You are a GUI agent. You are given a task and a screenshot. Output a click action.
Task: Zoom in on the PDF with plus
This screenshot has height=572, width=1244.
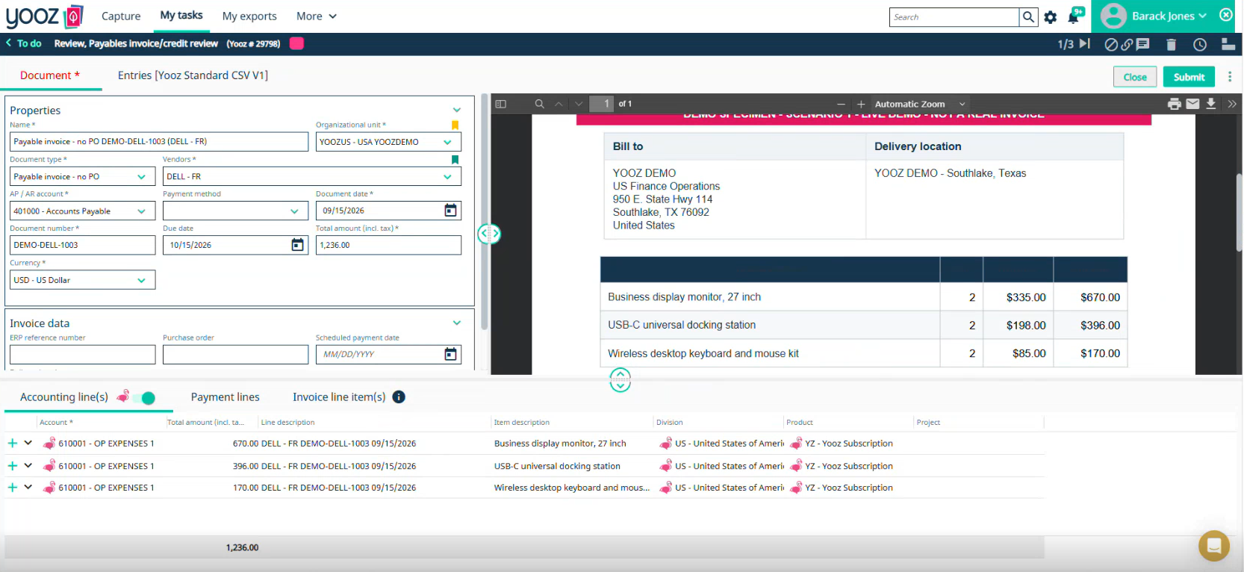click(x=861, y=104)
